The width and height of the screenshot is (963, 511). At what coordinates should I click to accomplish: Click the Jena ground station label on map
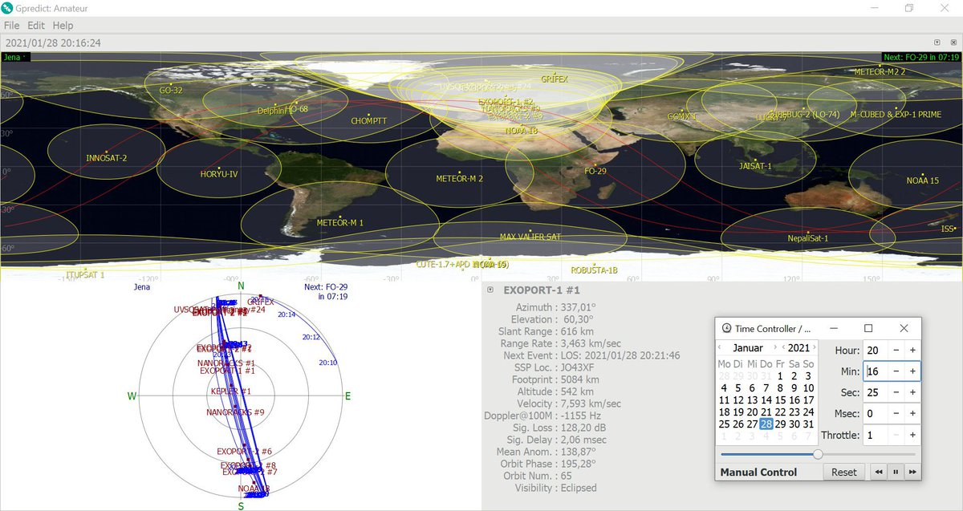[x=14, y=57]
